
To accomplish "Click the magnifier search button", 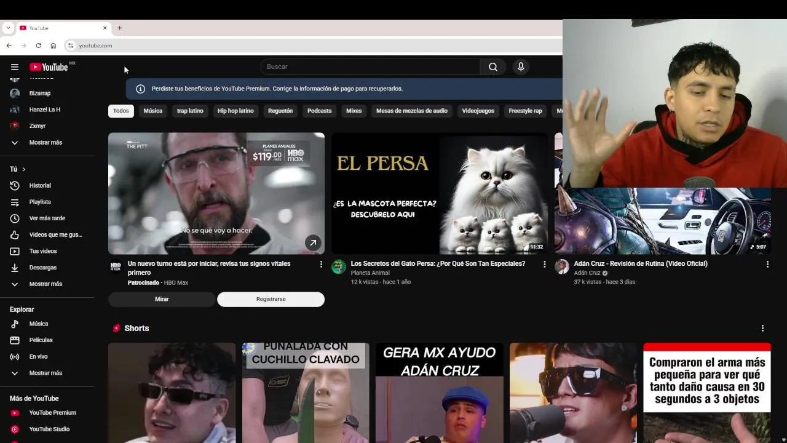I will 493,67.
